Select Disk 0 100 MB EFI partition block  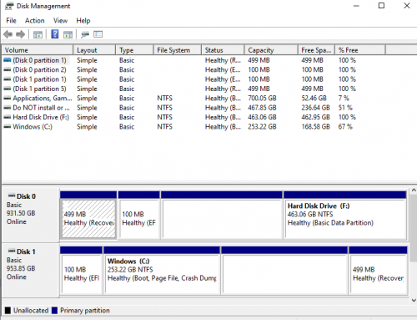click(x=139, y=215)
